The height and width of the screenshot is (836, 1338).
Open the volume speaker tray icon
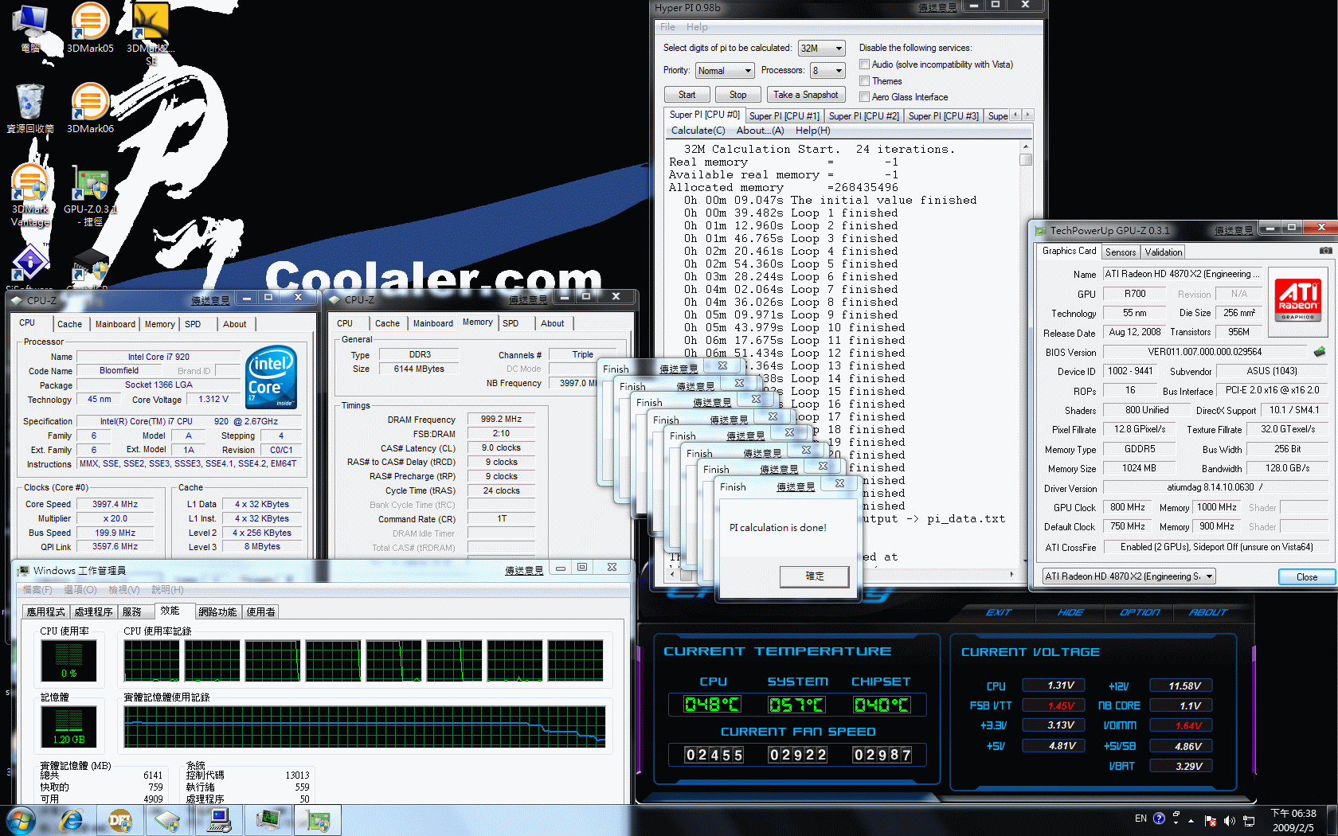pos(1229,820)
